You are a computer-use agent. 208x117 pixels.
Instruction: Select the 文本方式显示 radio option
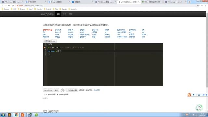(45, 94)
